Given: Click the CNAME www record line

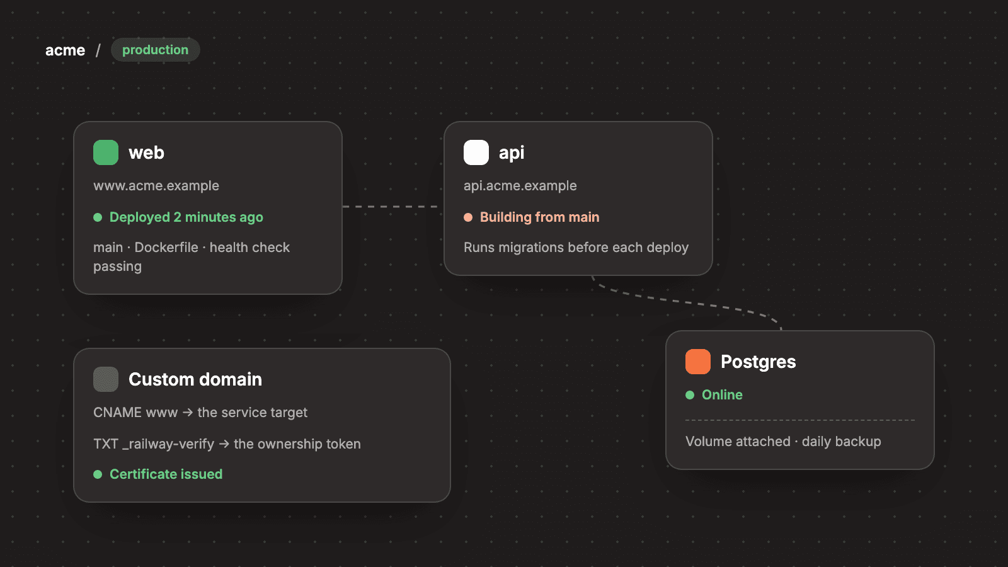Looking at the screenshot, I should point(200,413).
